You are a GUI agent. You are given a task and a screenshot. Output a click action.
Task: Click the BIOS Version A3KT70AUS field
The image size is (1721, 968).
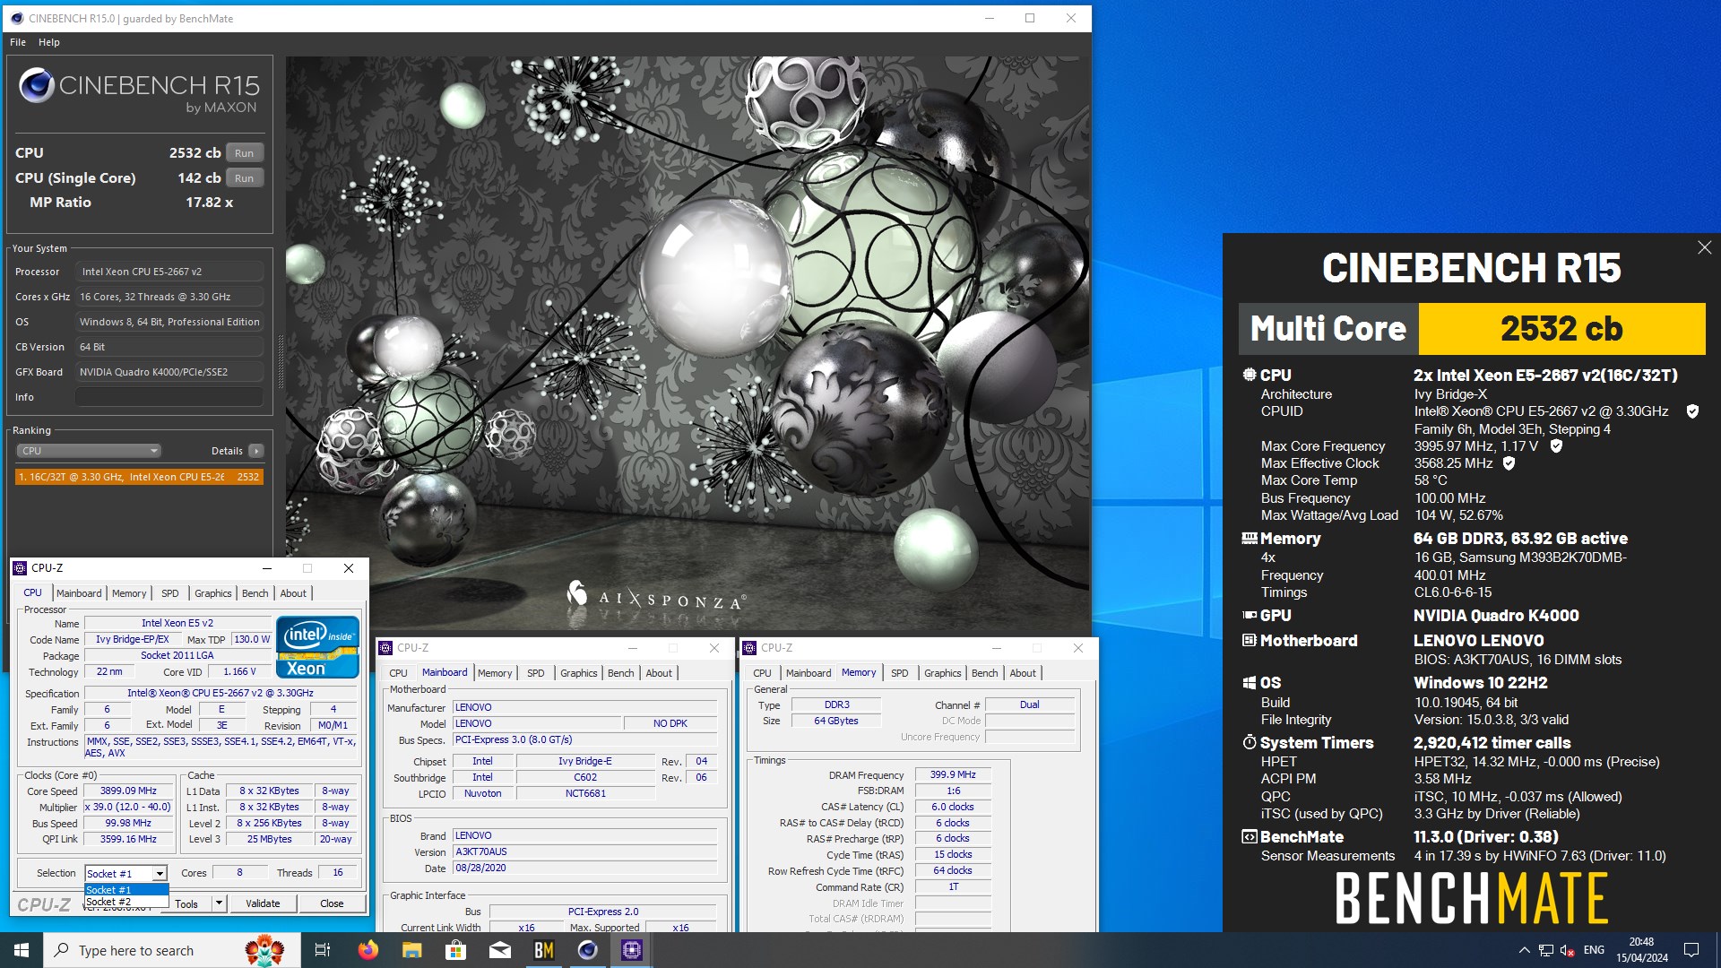(584, 852)
